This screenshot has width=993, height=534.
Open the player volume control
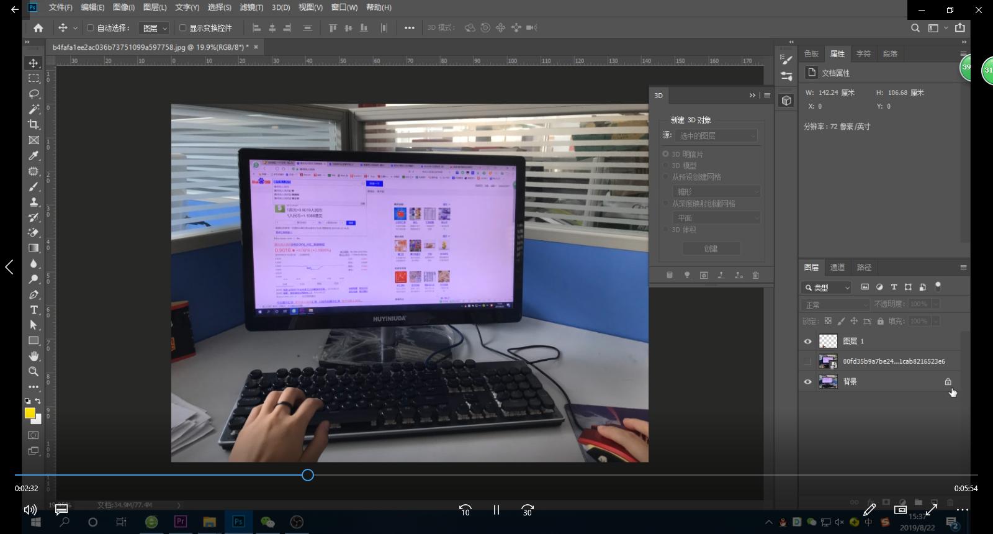(x=30, y=510)
